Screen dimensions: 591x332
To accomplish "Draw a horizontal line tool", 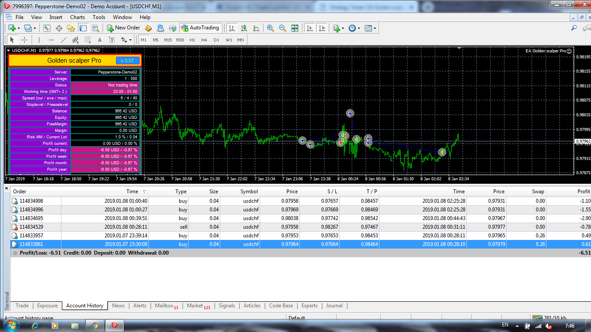I will coord(51,40).
